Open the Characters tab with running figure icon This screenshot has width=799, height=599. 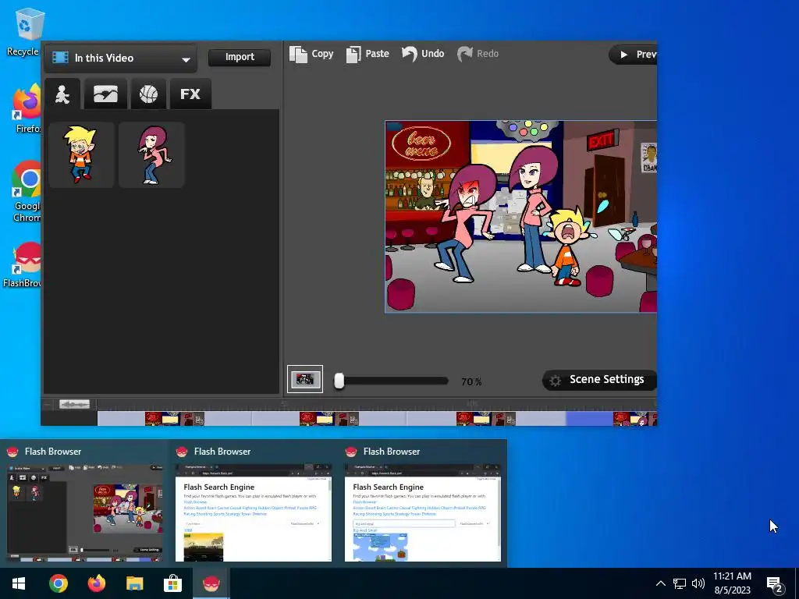62,94
